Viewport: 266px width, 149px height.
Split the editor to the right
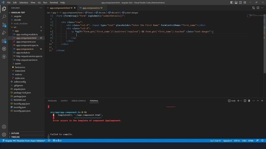(x=258, y=8)
